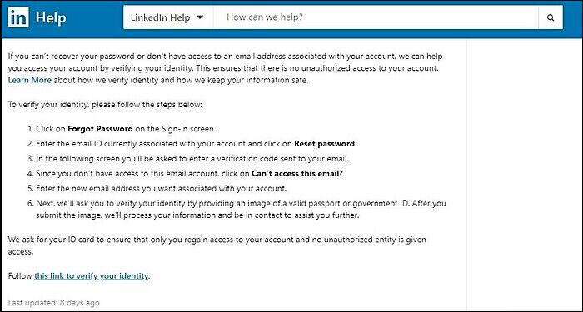Click the bold Forgot Password text
The image size is (583, 312).
(100, 129)
